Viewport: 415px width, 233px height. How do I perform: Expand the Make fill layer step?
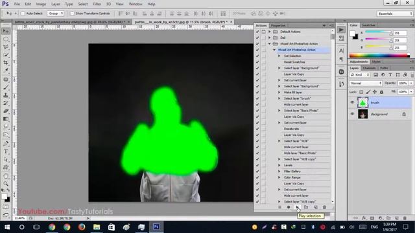pos(279,93)
